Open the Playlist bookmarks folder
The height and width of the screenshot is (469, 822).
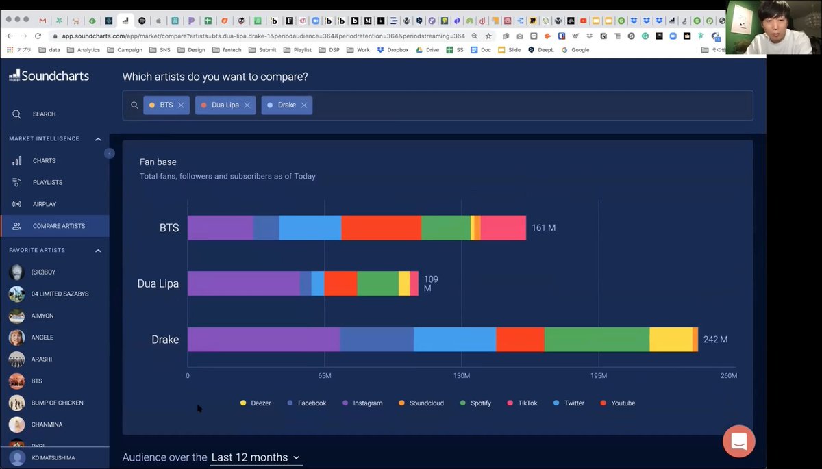(297, 50)
